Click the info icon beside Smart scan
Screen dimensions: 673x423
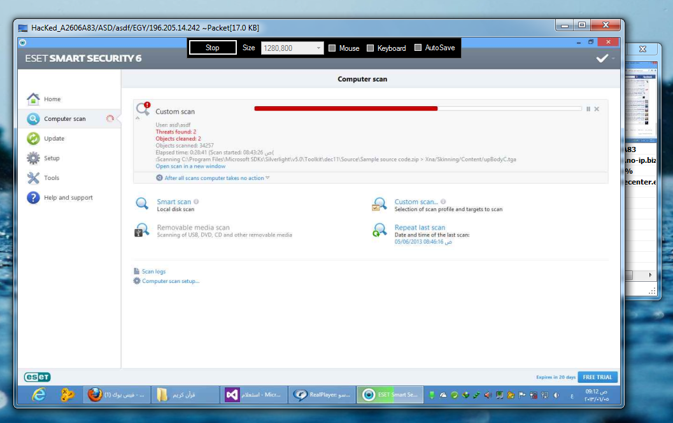pyautogui.click(x=196, y=202)
